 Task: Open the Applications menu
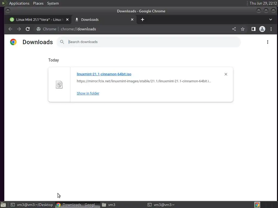[x=19, y=3]
